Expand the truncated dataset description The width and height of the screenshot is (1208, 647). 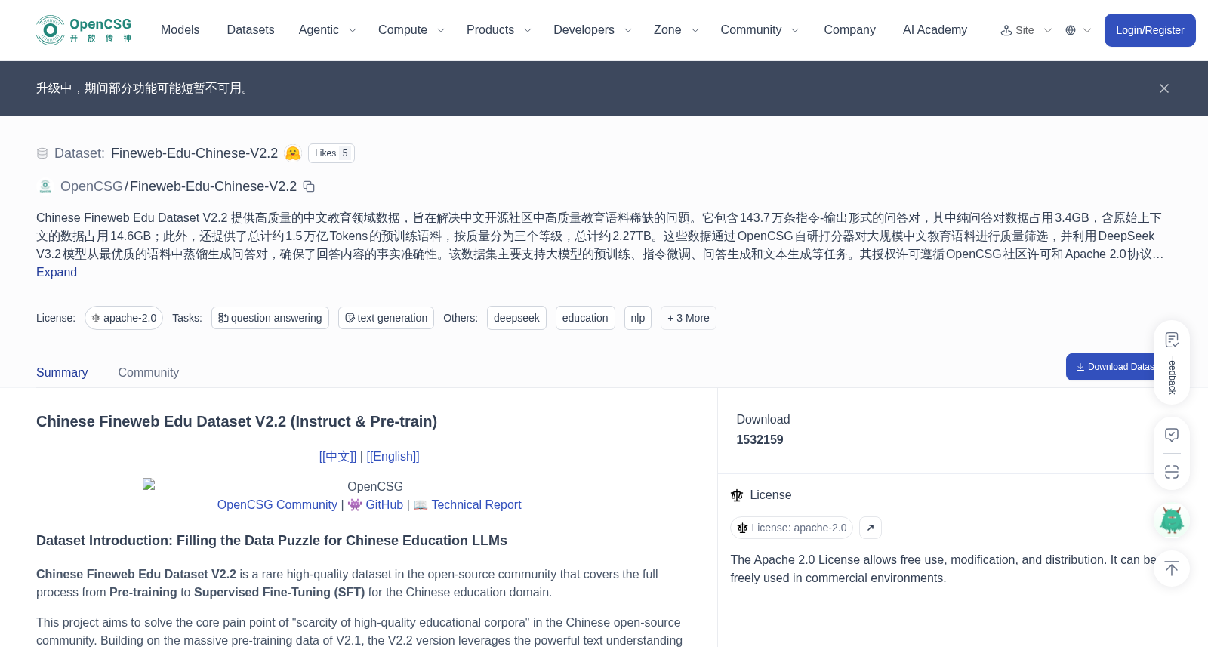57,273
